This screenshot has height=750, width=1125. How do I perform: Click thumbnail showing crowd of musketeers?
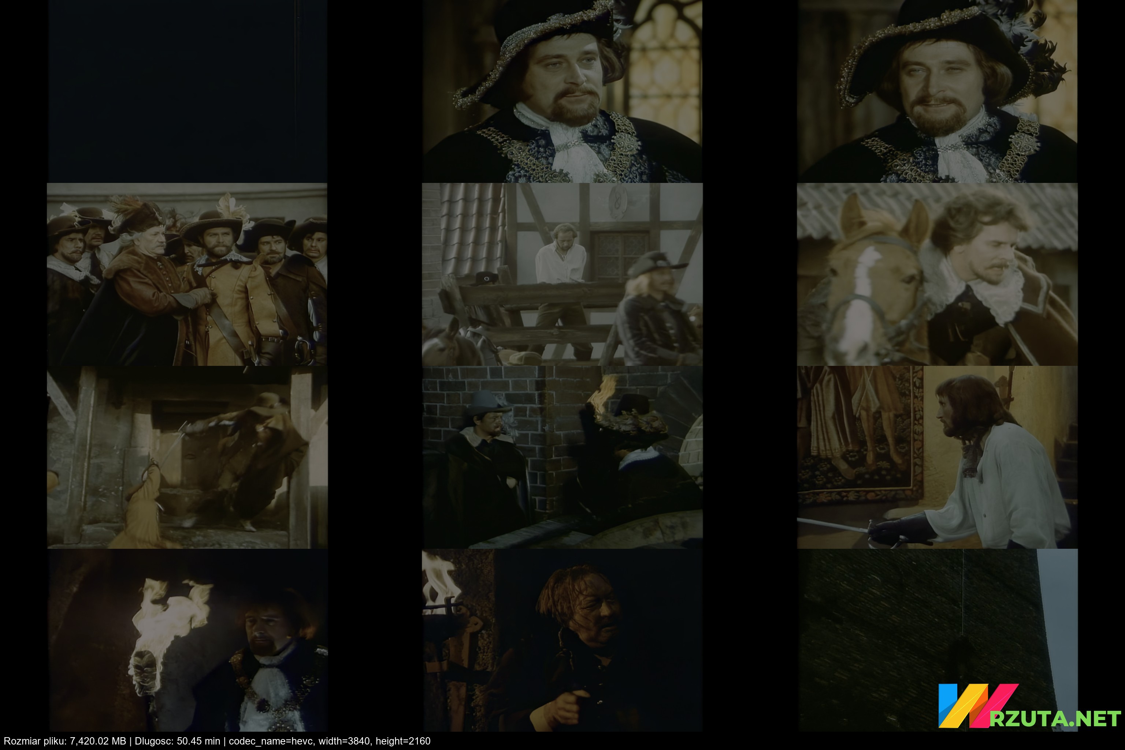click(187, 274)
